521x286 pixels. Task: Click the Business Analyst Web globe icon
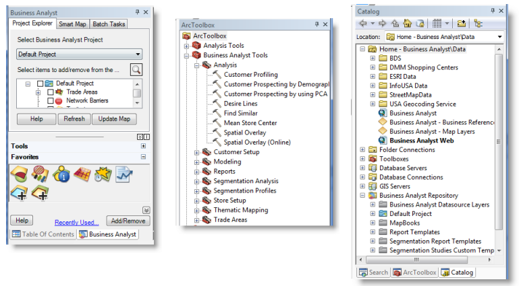(x=383, y=140)
